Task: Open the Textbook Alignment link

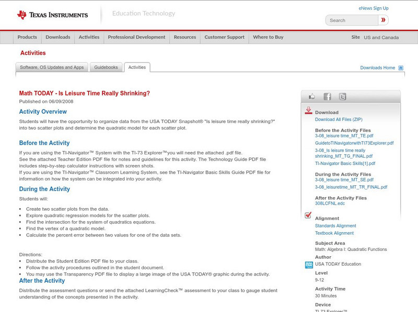Action: point(334,233)
